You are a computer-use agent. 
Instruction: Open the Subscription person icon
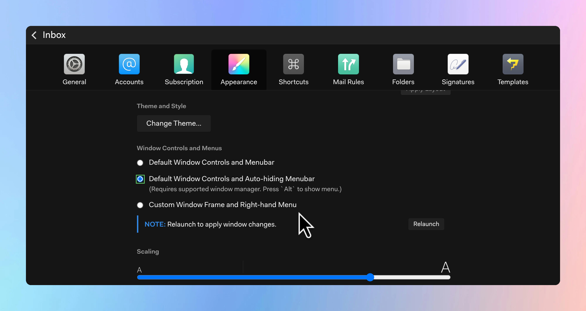click(x=184, y=64)
